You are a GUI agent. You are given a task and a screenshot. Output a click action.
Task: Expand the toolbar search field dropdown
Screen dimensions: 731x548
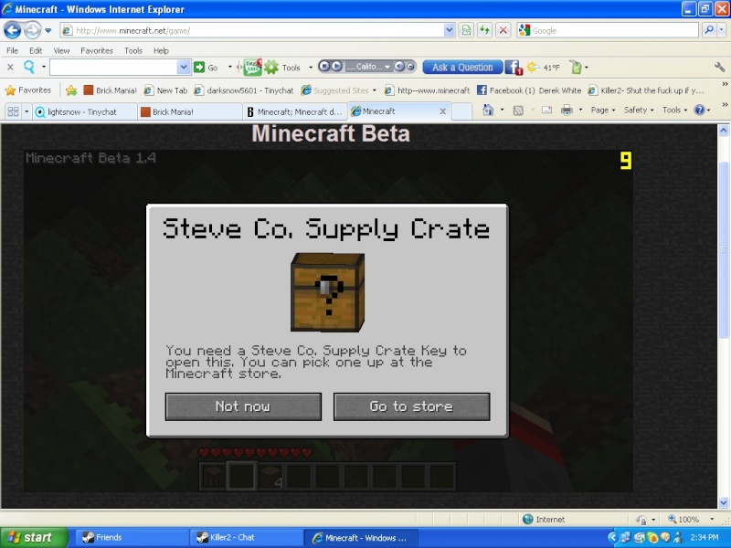[x=184, y=67]
